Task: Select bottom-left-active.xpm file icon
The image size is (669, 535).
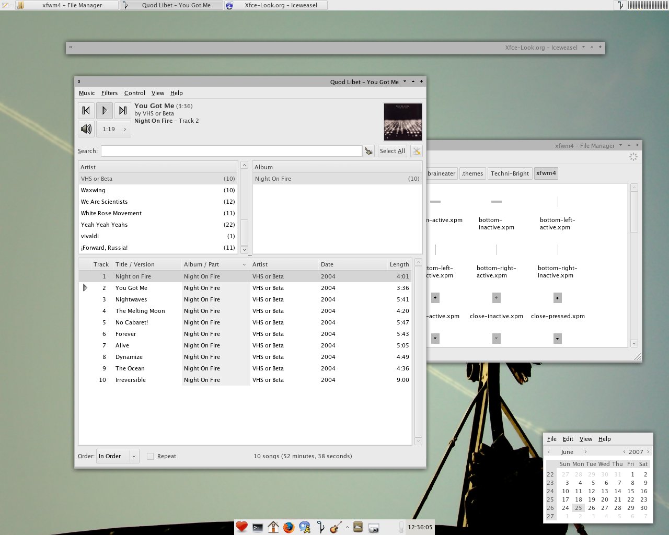Action: click(x=558, y=202)
